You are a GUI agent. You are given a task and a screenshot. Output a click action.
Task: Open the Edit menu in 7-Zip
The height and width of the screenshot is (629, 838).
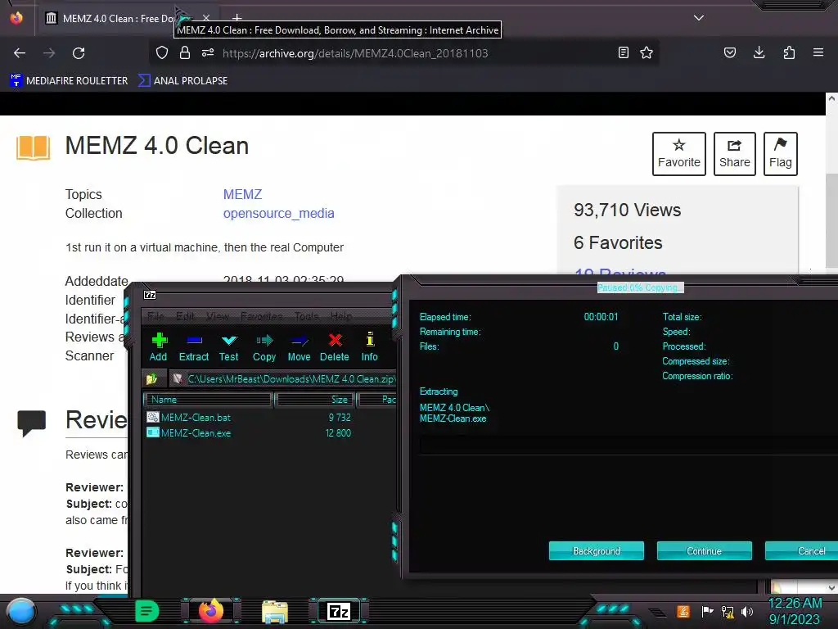(x=186, y=316)
